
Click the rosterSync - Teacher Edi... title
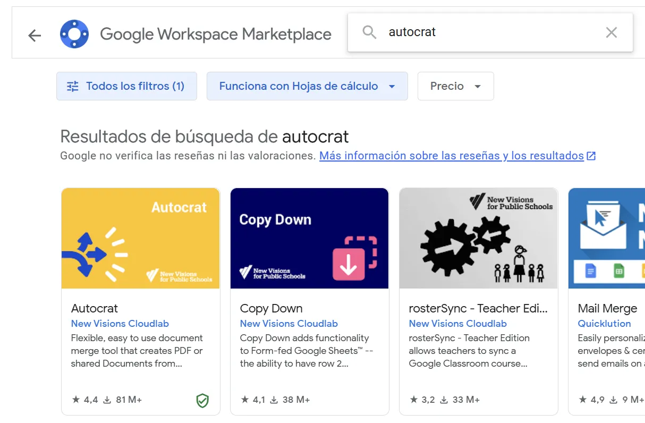point(478,308)
